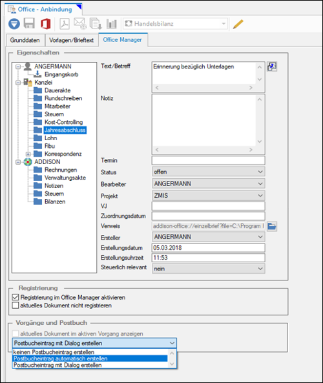
Task: Select the Notizen folder
Action: (x=54, y=186)
